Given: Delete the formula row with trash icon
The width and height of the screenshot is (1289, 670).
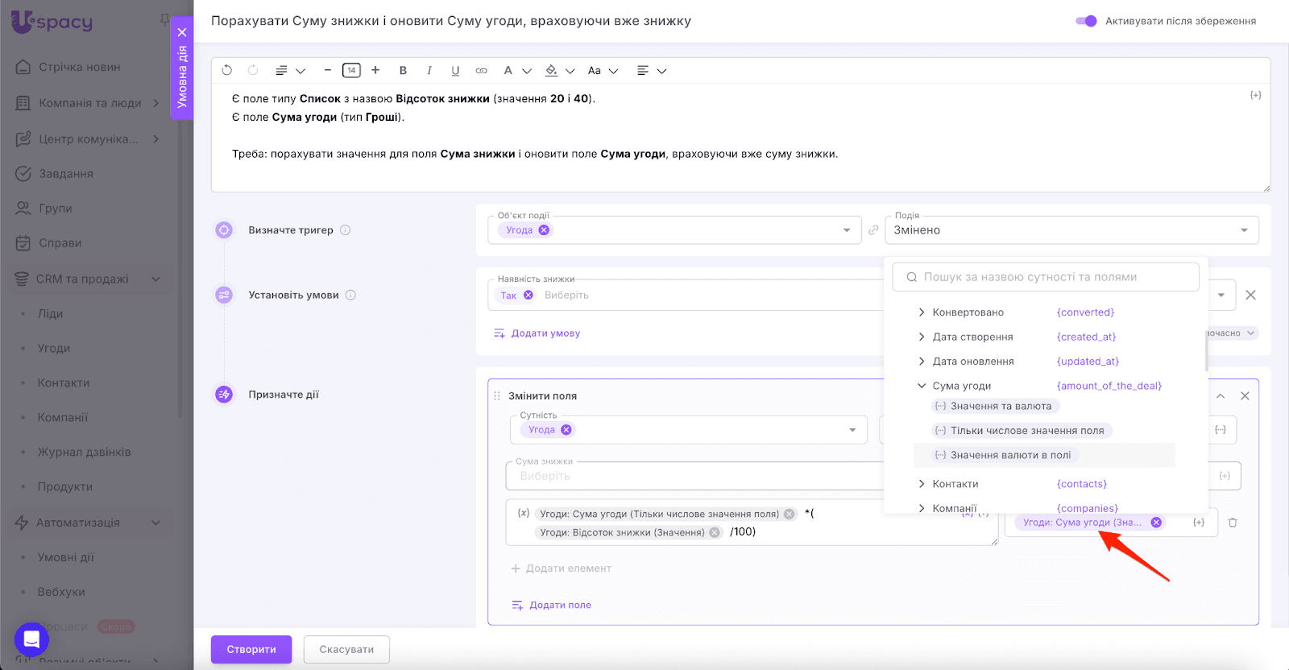Looking at the screenshot, I should click(x=1233, y=523).
